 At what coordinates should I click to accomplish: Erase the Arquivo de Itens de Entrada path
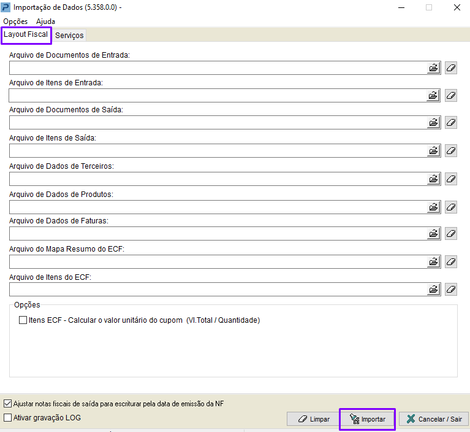(x=451, y=96)
